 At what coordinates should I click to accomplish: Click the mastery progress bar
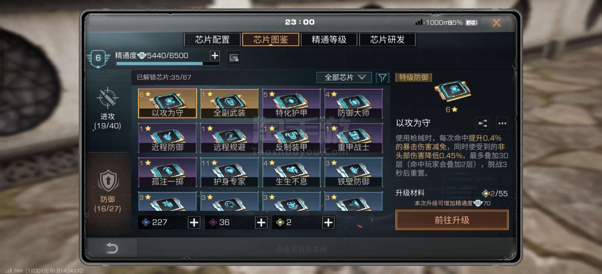click(168, 64)
